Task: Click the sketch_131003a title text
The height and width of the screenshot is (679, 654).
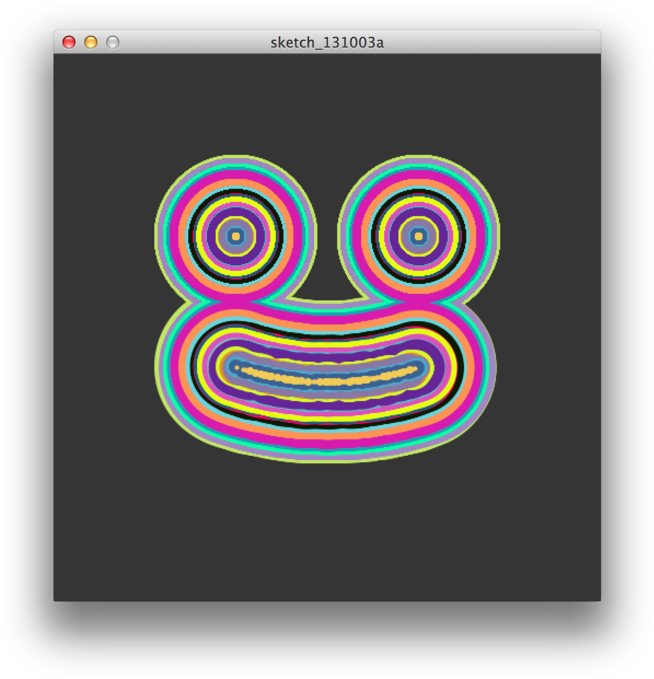Action: (327, 42)
